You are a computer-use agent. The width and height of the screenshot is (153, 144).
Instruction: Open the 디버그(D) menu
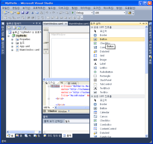[64, 8]
